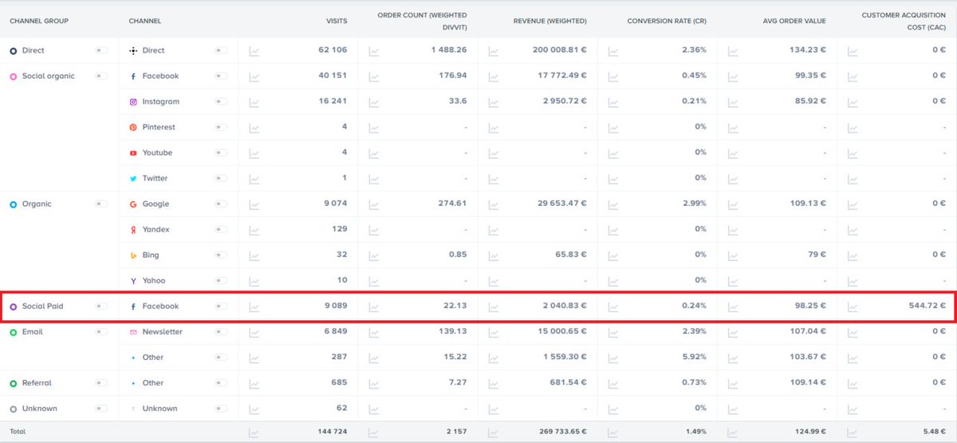957x443 pixels.
Task: Open the visits chart icon for Twitter
Action: (254, 179)
